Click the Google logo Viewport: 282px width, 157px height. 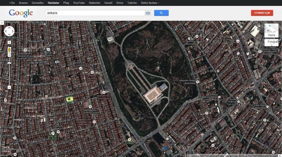[21, 13]
